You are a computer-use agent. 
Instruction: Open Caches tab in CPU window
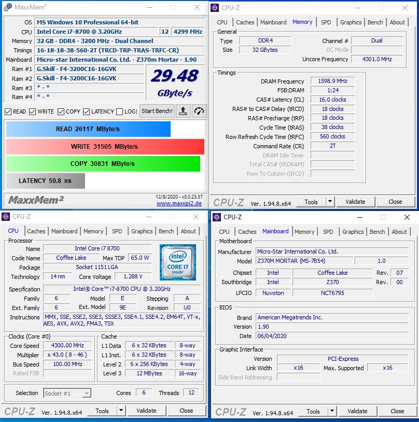[36, 231]
